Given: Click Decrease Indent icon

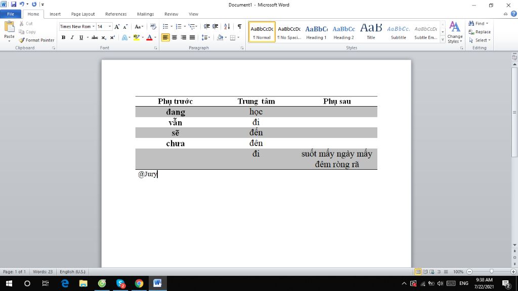Looking at the screenshot, I should pyautogui.click(x=207, y=27).
